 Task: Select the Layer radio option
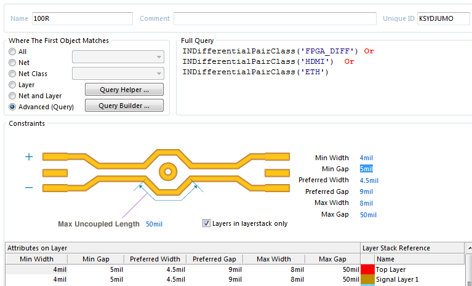point(12,85)
